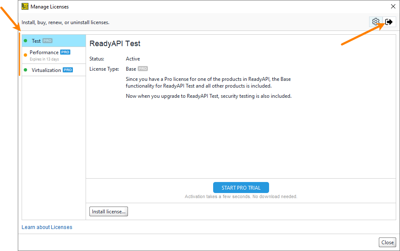Open the Learn about Licenses link
This screenshot has height=251, width=400.
pos(47,227)
